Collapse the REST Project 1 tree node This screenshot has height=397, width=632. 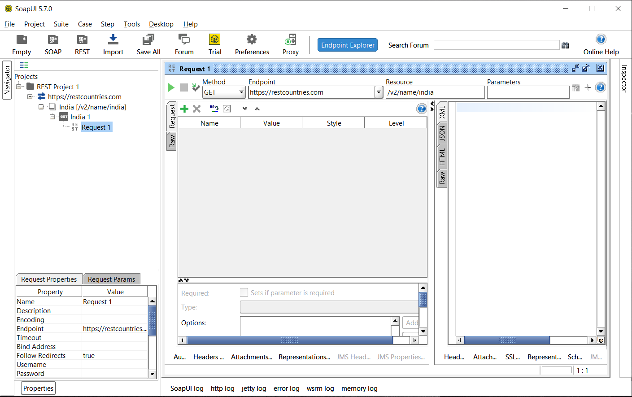(x=19, y=87)
